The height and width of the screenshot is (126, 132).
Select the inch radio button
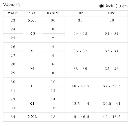102,6
